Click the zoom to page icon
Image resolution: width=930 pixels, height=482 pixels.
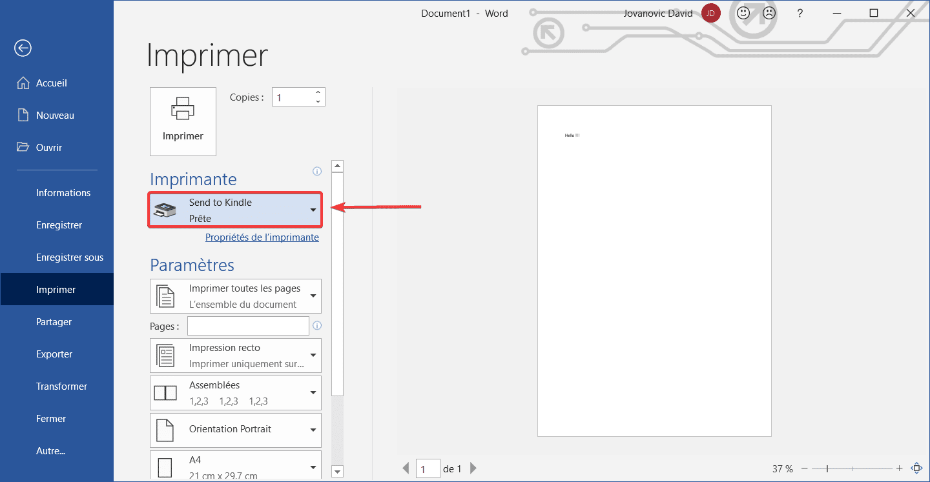click(916, 468)
